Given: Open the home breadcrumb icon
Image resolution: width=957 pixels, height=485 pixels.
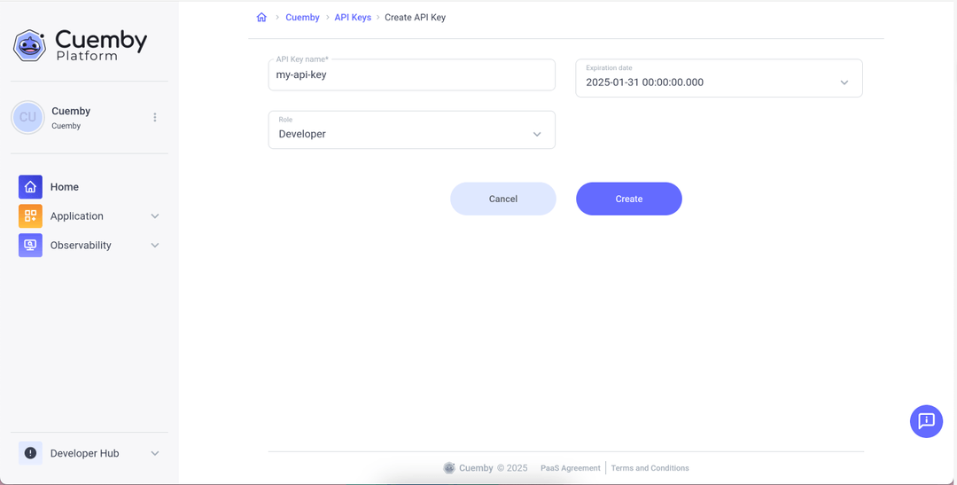Looking at the screenshot, I should (x=261, y=17).
